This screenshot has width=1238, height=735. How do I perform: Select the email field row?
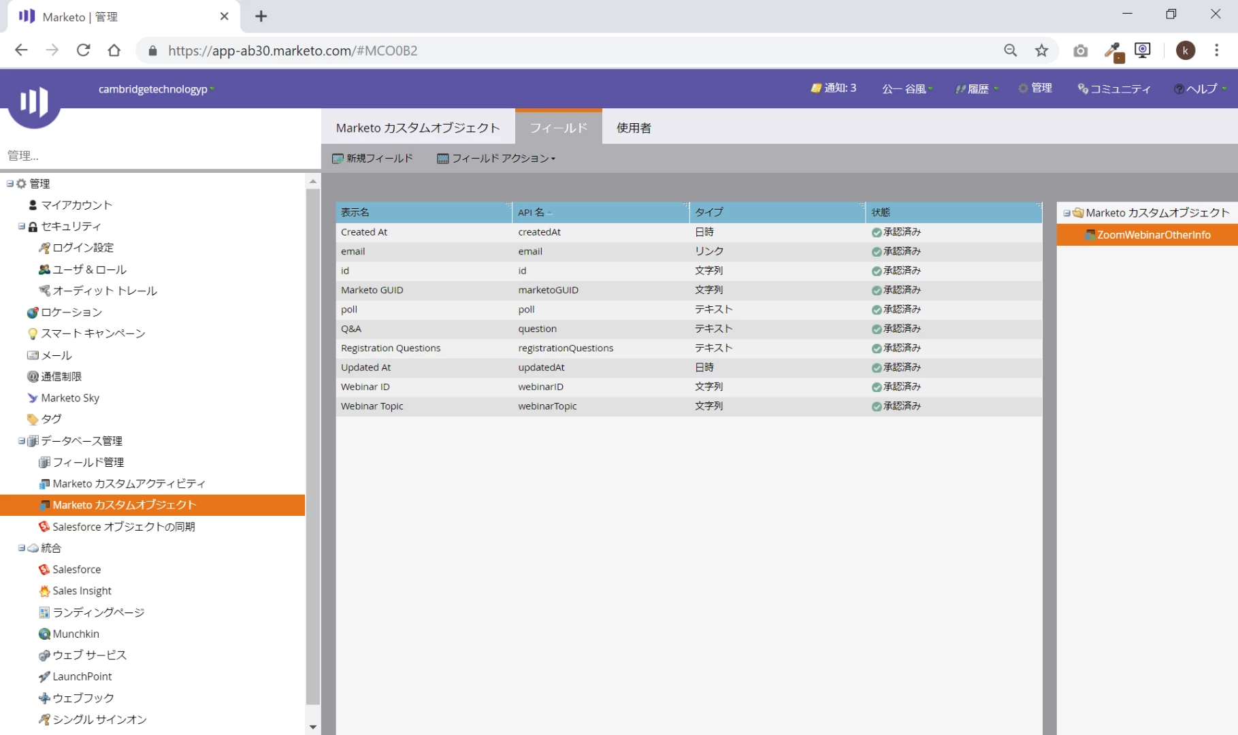pyautogui.click(x=689, y=252)
